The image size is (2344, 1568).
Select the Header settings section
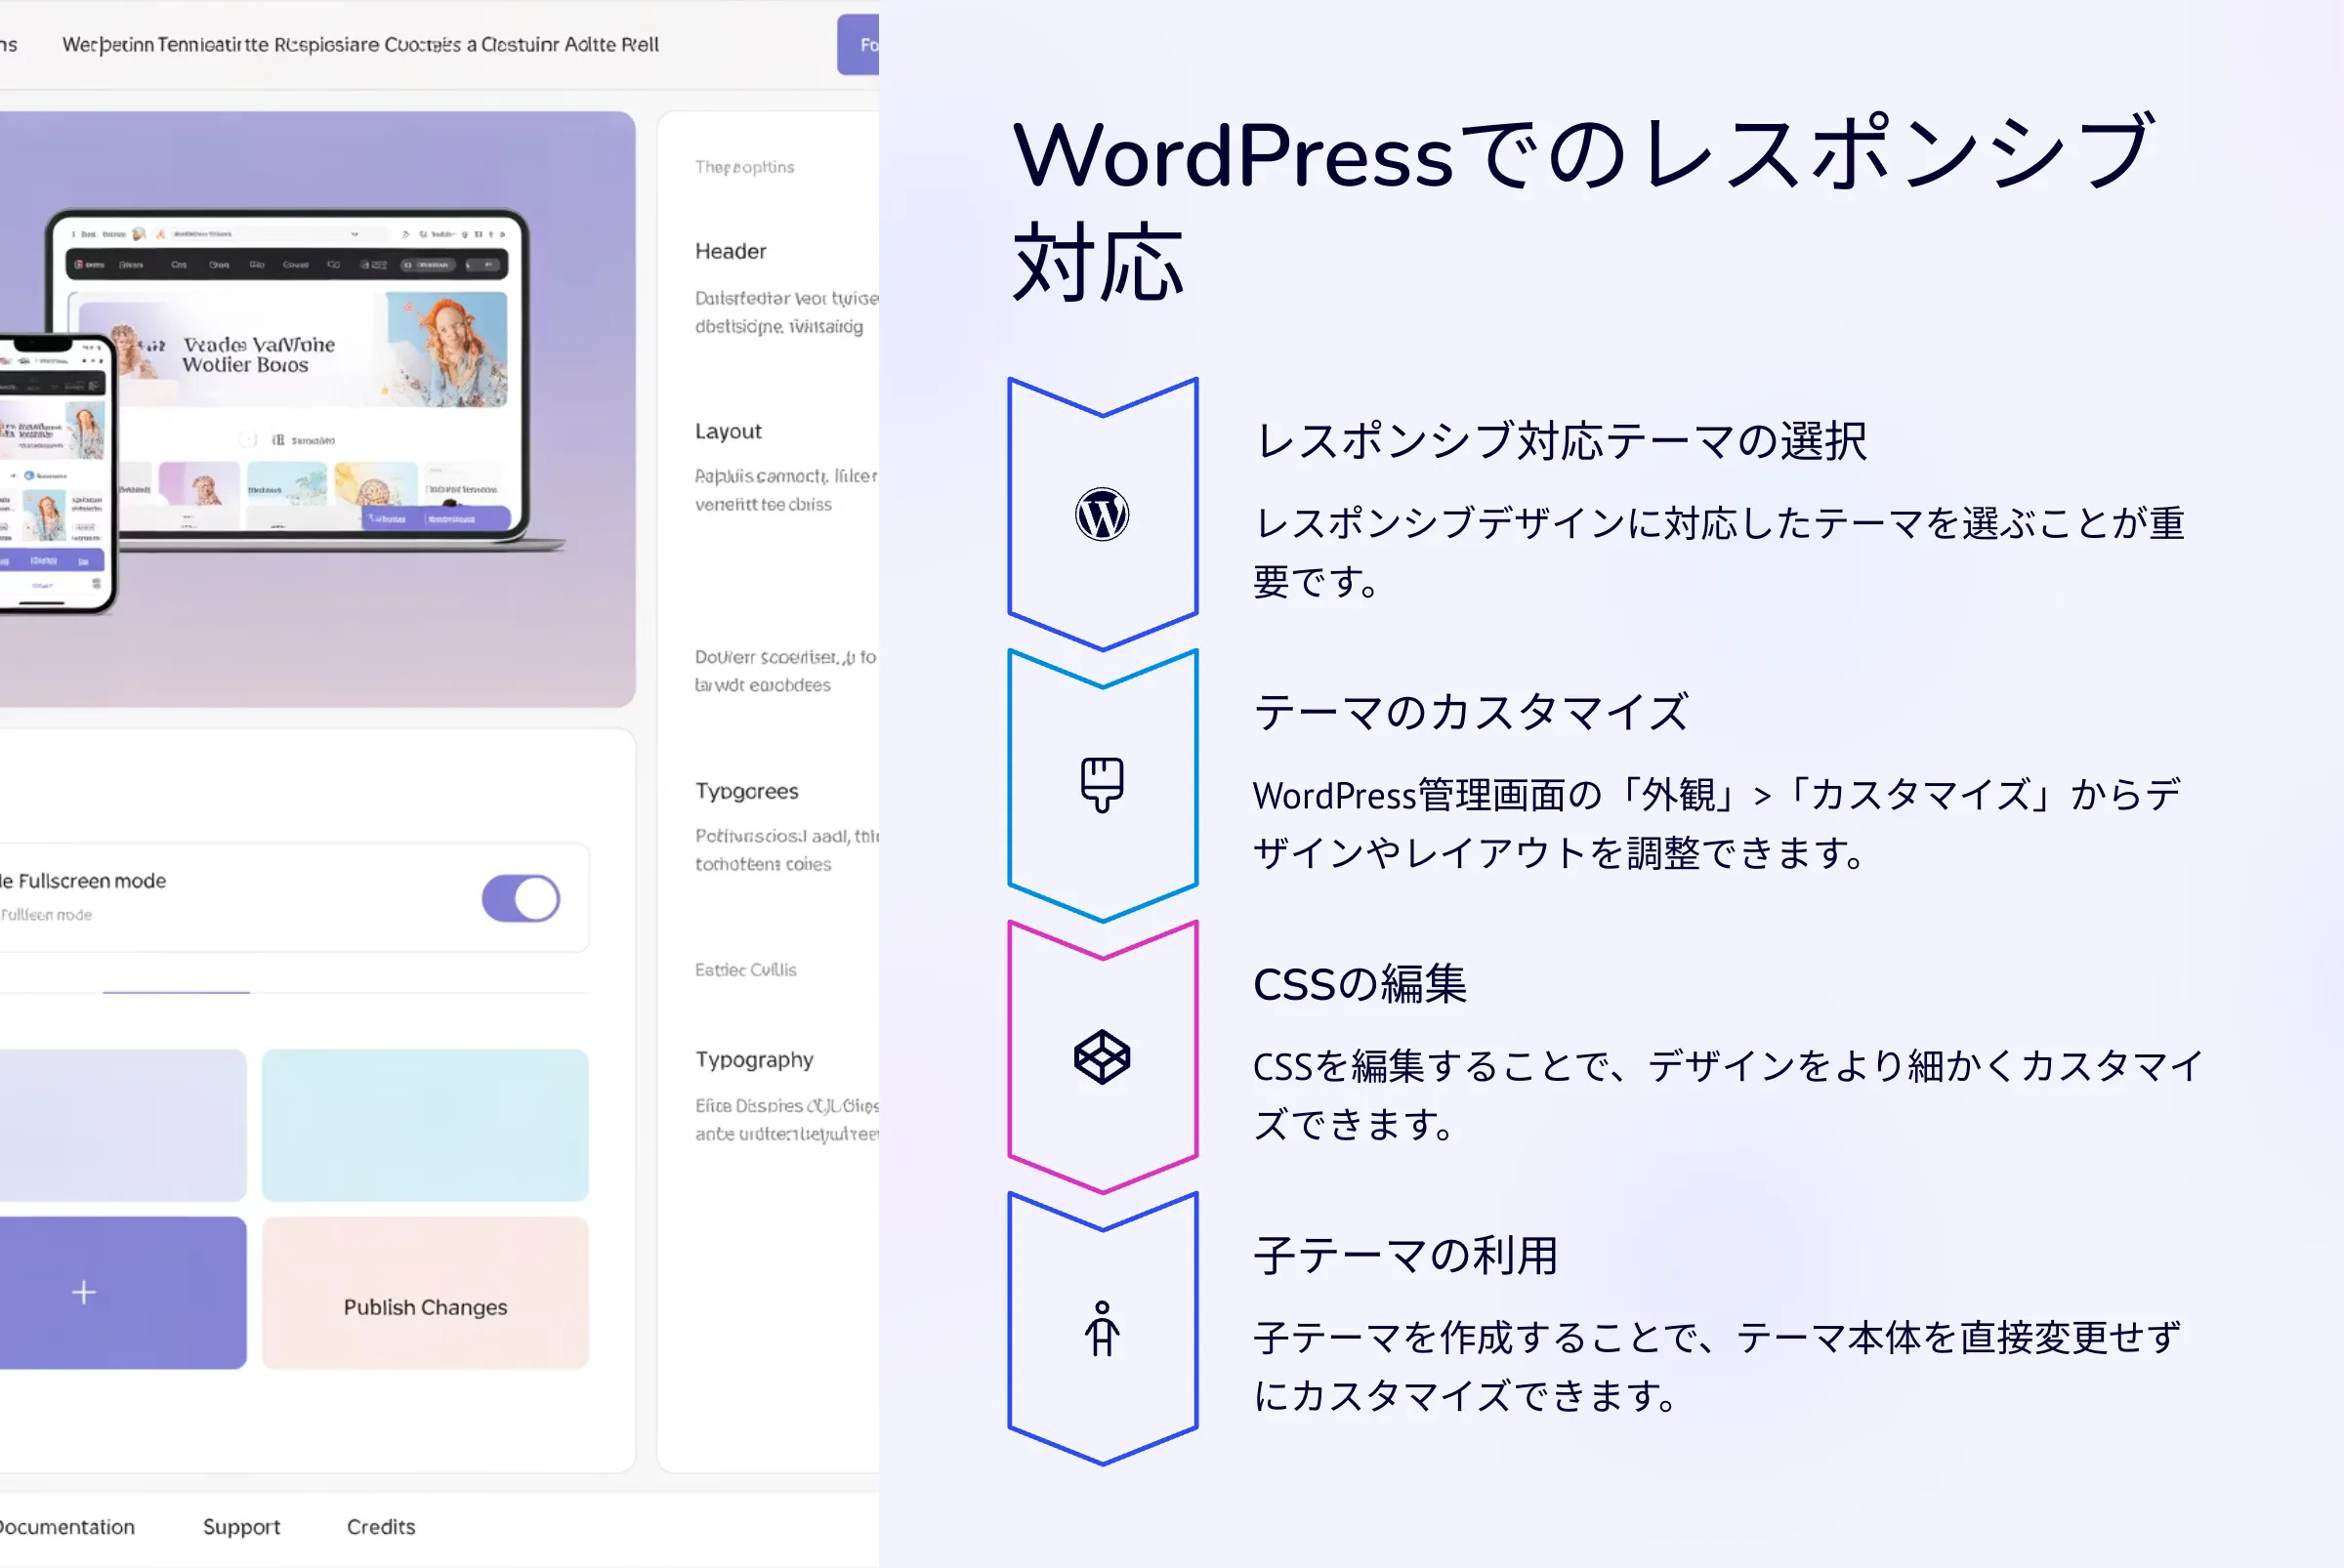click(731, 251)
